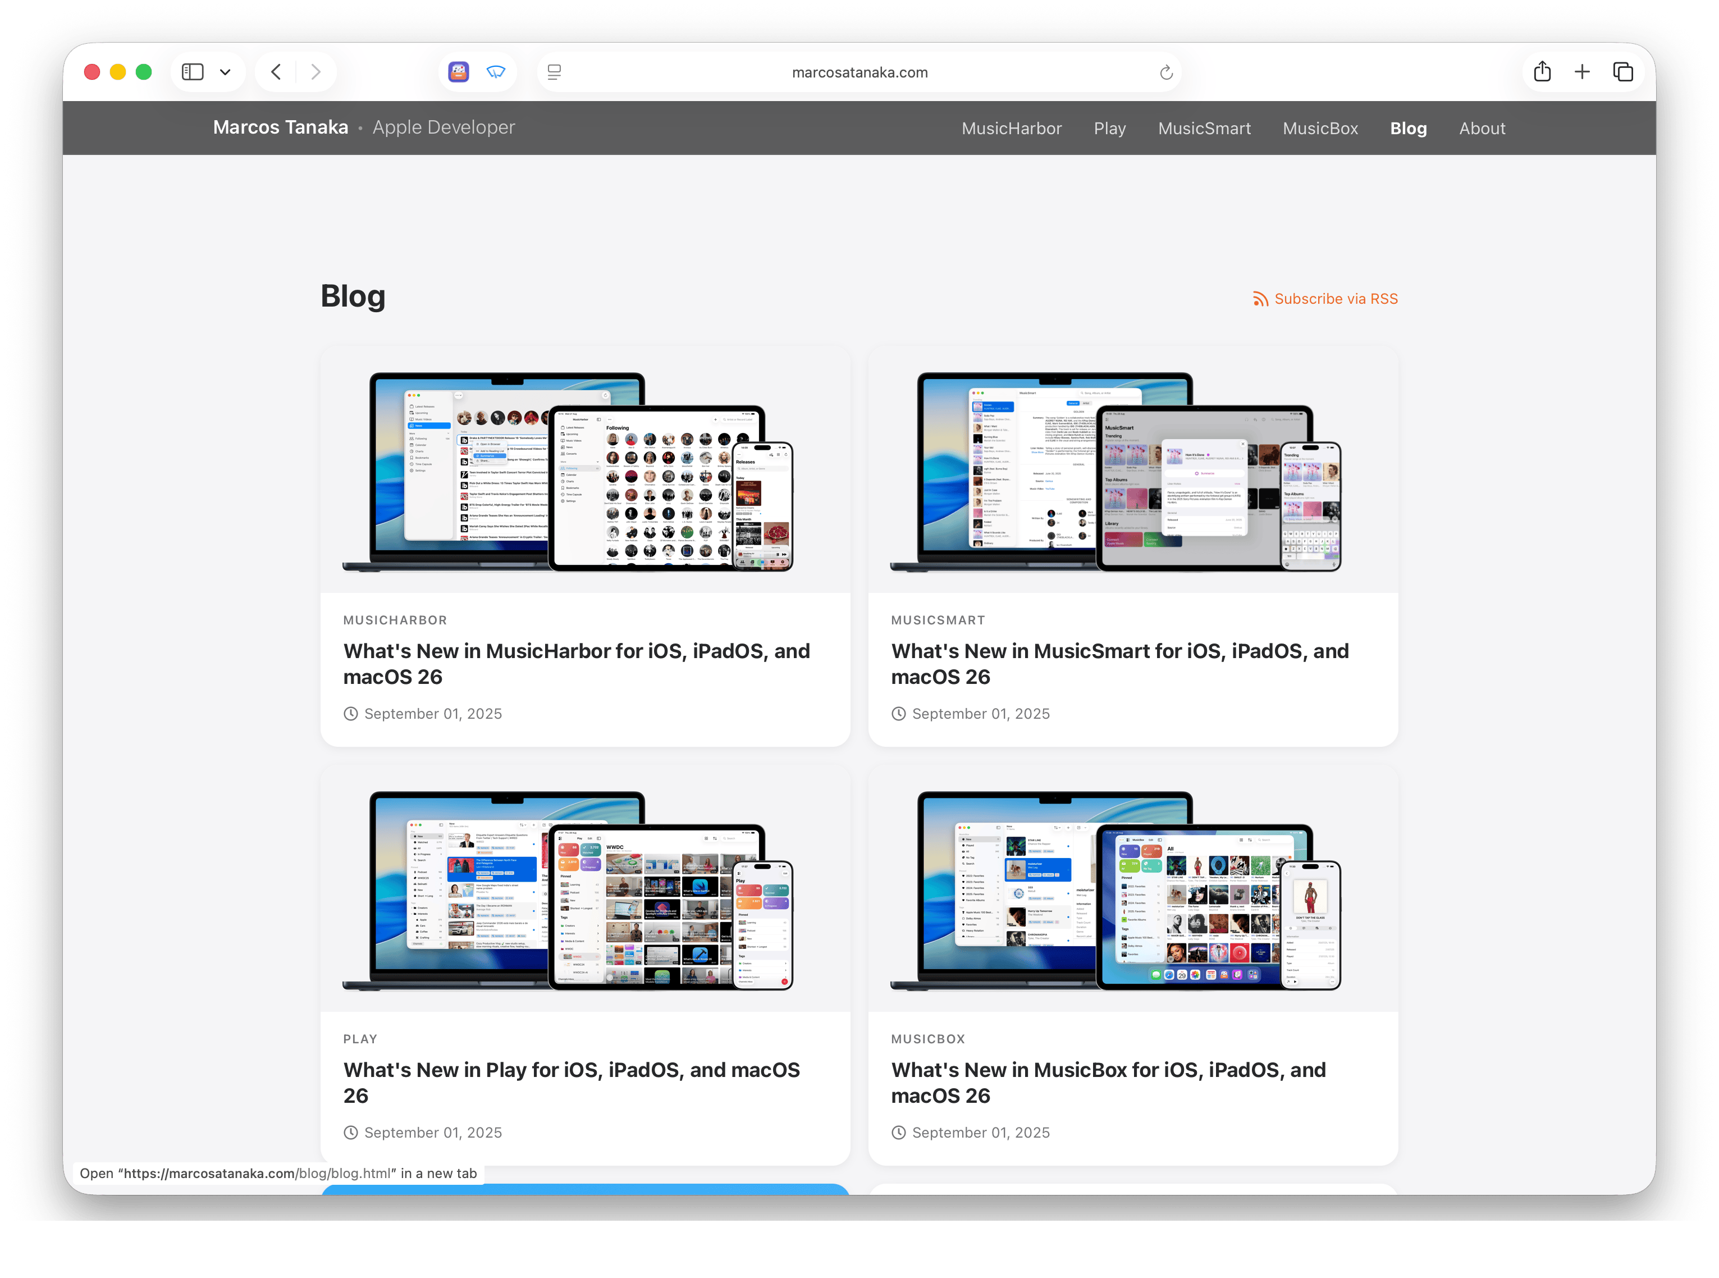This screenshot has height=1278, width=1719.
Task: Open "What's New in Play" post title
Action: (572, 1082)
